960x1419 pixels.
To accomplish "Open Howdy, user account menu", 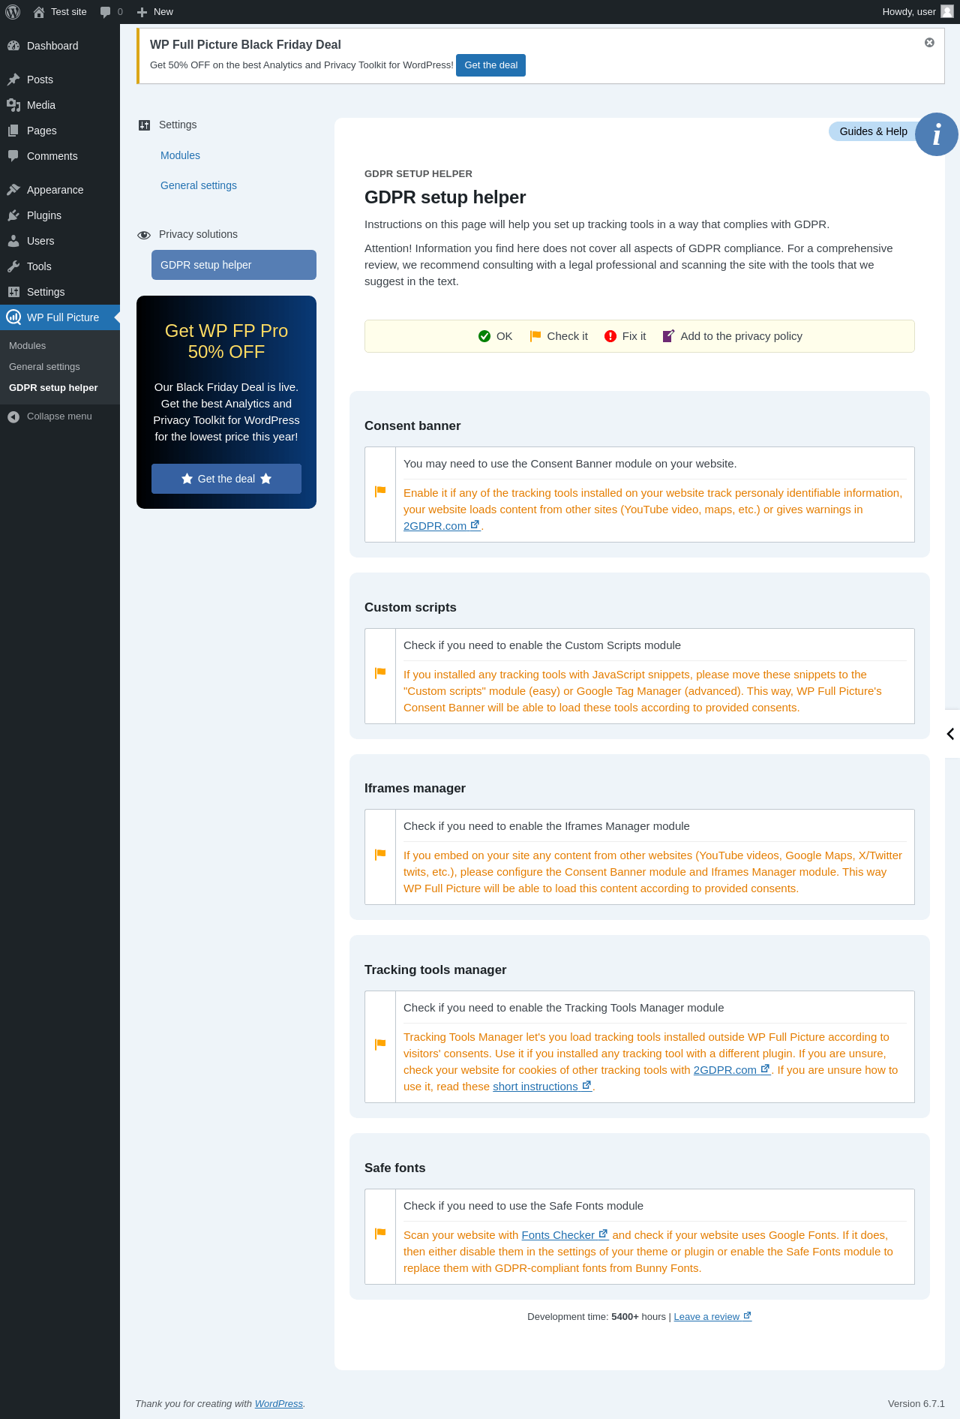I will 909,12.
